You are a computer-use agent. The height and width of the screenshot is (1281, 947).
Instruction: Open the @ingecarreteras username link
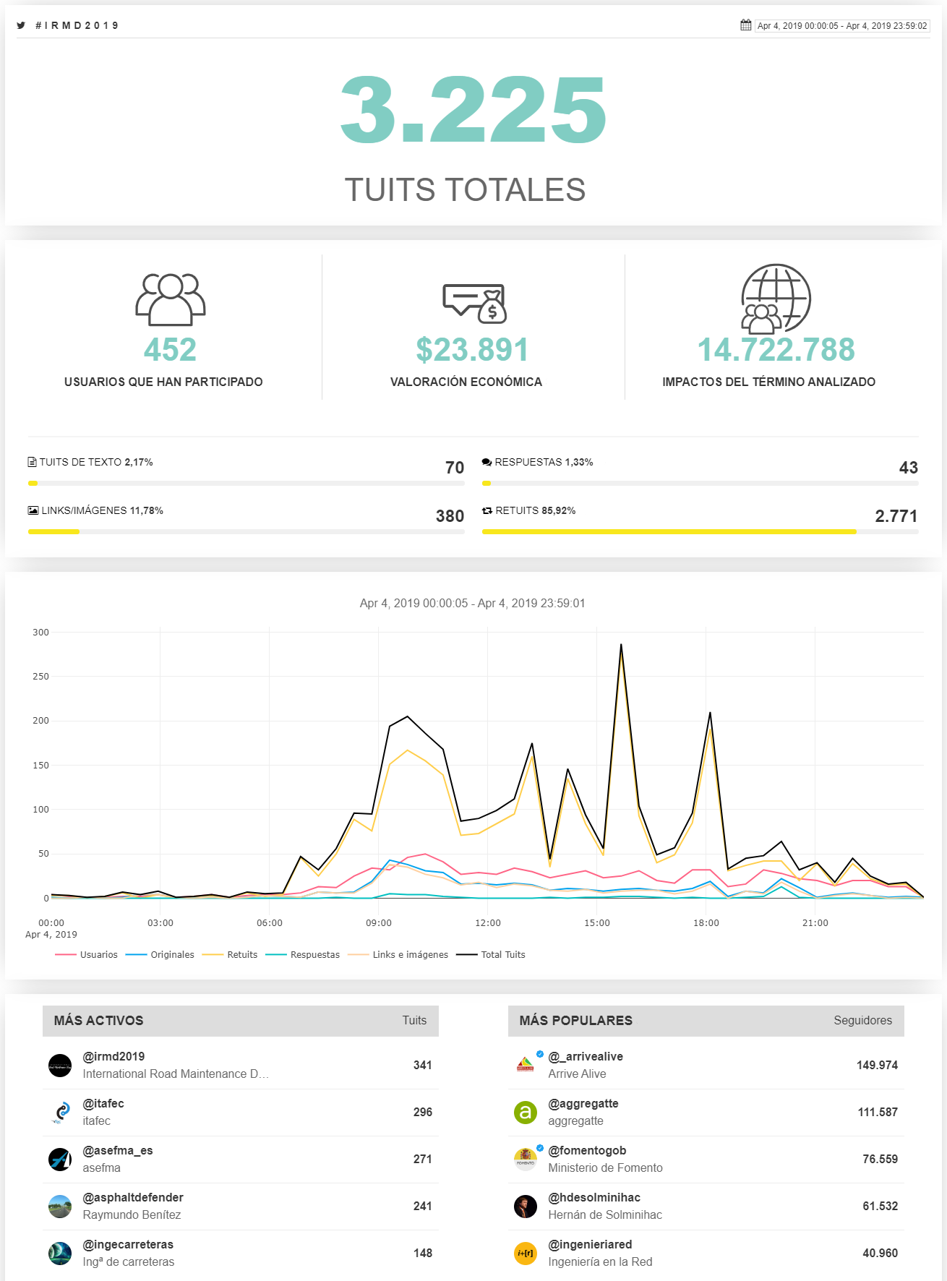pos(128,1245)
